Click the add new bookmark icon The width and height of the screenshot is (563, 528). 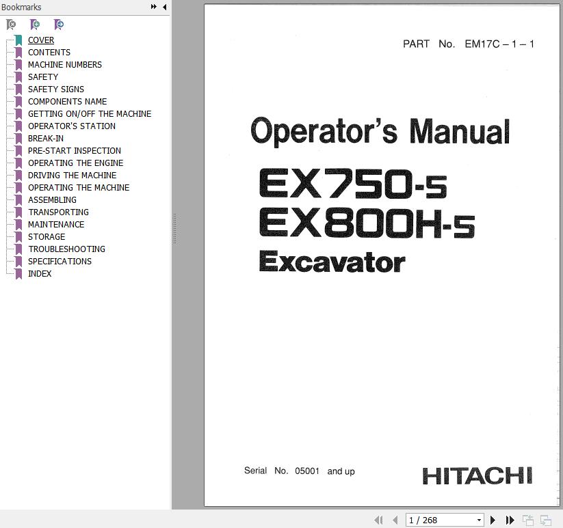coord(35,25)
